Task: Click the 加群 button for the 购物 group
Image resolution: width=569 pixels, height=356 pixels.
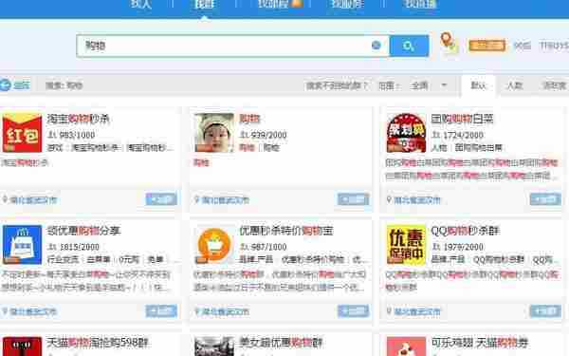Action: (x=353, y=199)
